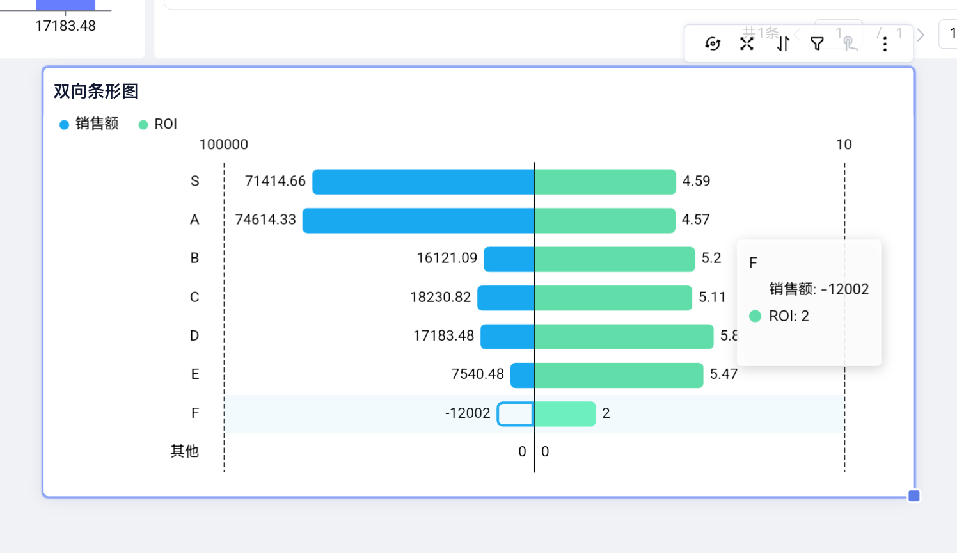Click the 71414.66 sales value label

276,181
